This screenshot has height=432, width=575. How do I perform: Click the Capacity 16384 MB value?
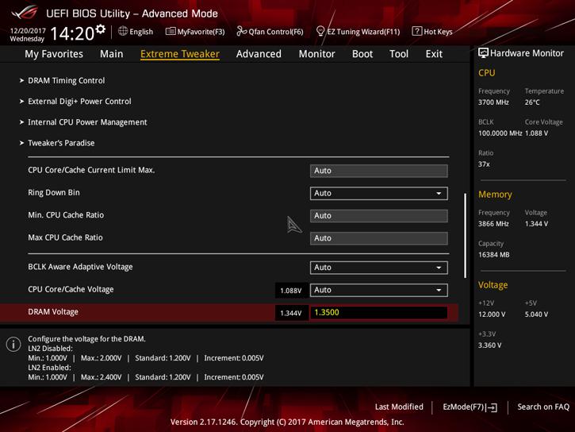493,255
